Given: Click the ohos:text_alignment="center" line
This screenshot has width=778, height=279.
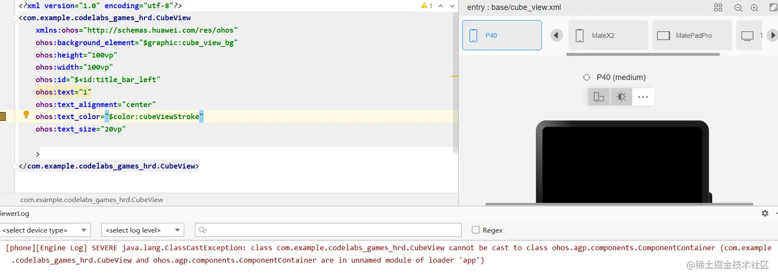Looking at the screenshot, I should click(96, 104).
